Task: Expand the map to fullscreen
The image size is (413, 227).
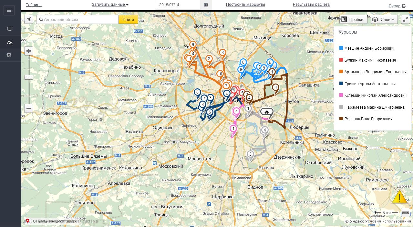Action: 405,19
